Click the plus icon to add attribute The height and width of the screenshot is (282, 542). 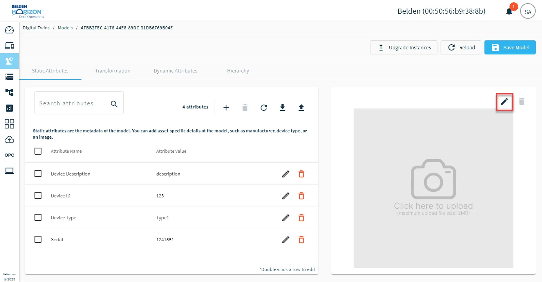point(226,108)
